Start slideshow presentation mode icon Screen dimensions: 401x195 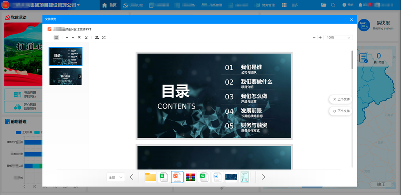pyautogui.click(x=97, y=38)
